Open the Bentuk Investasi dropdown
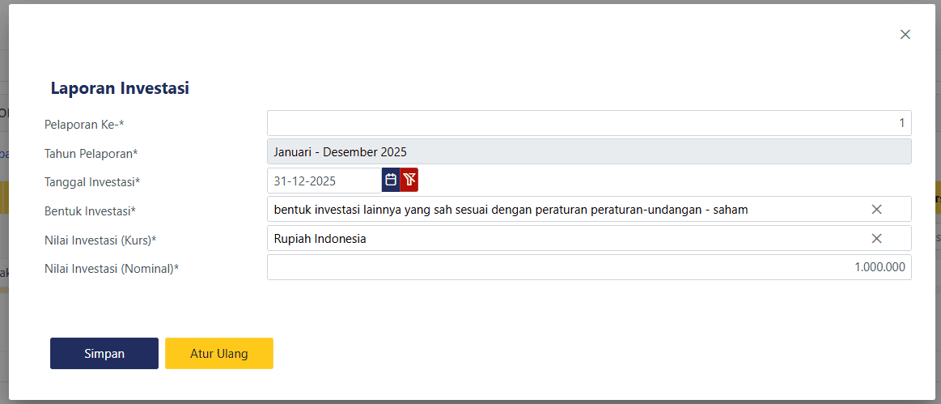This screenshot has height=404, width=941. 589,209
